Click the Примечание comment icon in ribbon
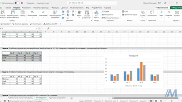The height and width of the screenshot is (102, 182). click(x=152, y=13)
